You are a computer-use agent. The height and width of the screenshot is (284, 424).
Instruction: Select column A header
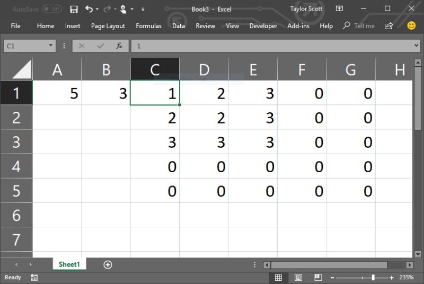click(x=57, y=69)
